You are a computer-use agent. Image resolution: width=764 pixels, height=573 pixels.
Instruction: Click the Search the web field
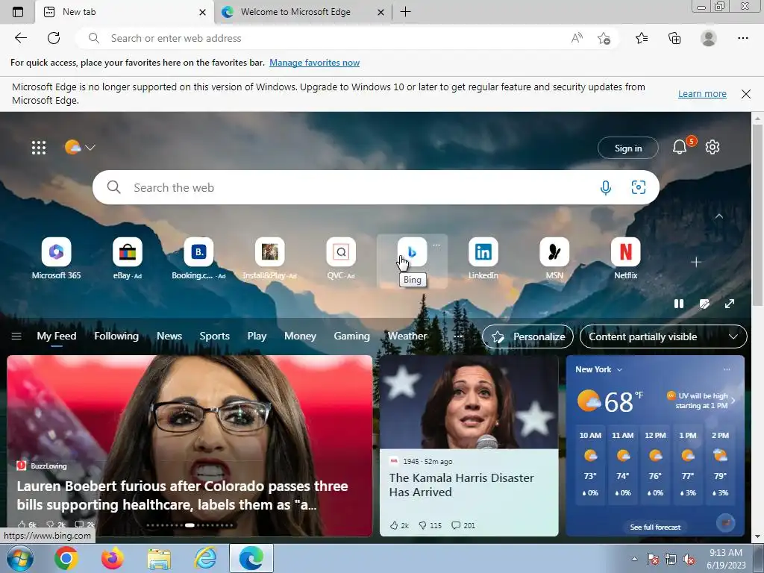(x=376, y=187)
